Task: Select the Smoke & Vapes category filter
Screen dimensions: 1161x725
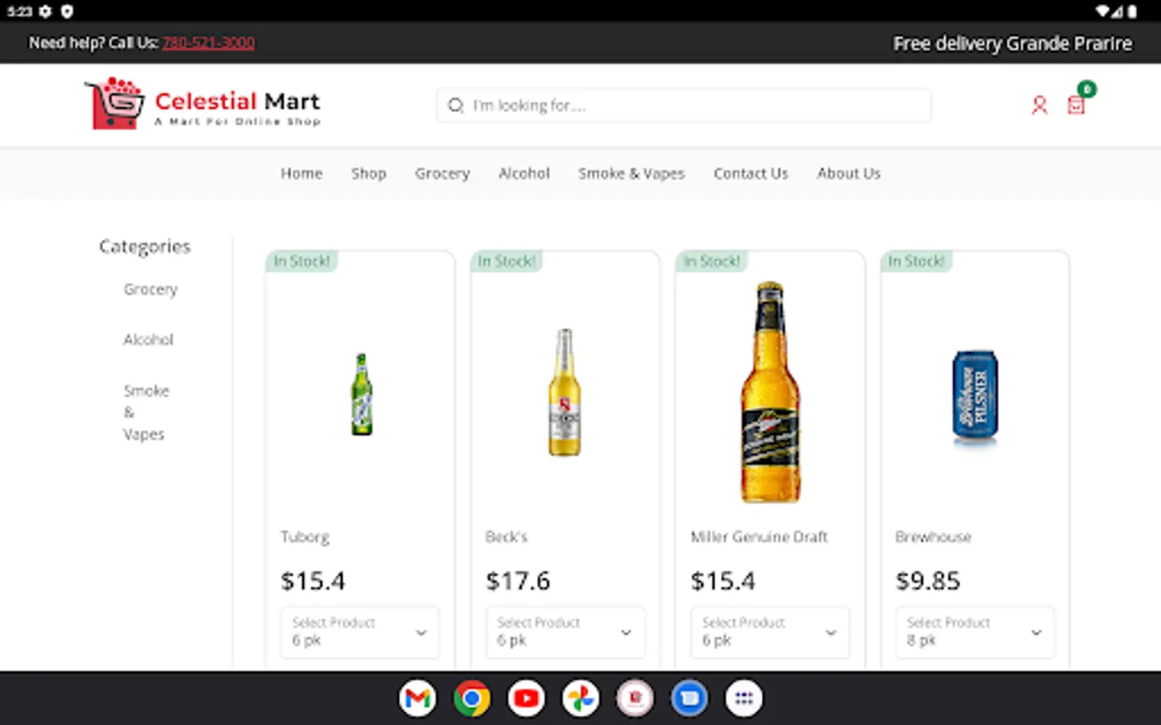Action: point(146,412)
